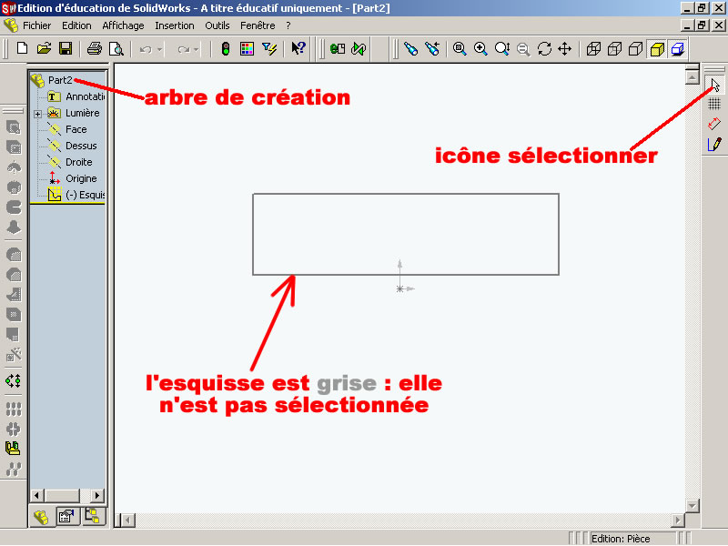Switch to the FeatureManager tab at panel bottom

(x=41, y=517)
